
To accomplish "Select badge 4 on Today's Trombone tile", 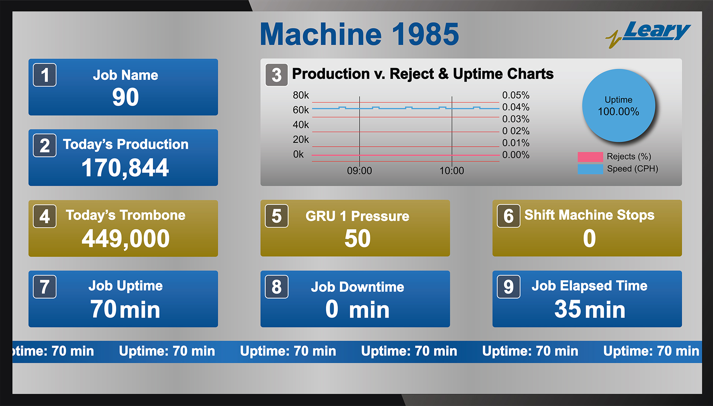I will coord(44,216).
